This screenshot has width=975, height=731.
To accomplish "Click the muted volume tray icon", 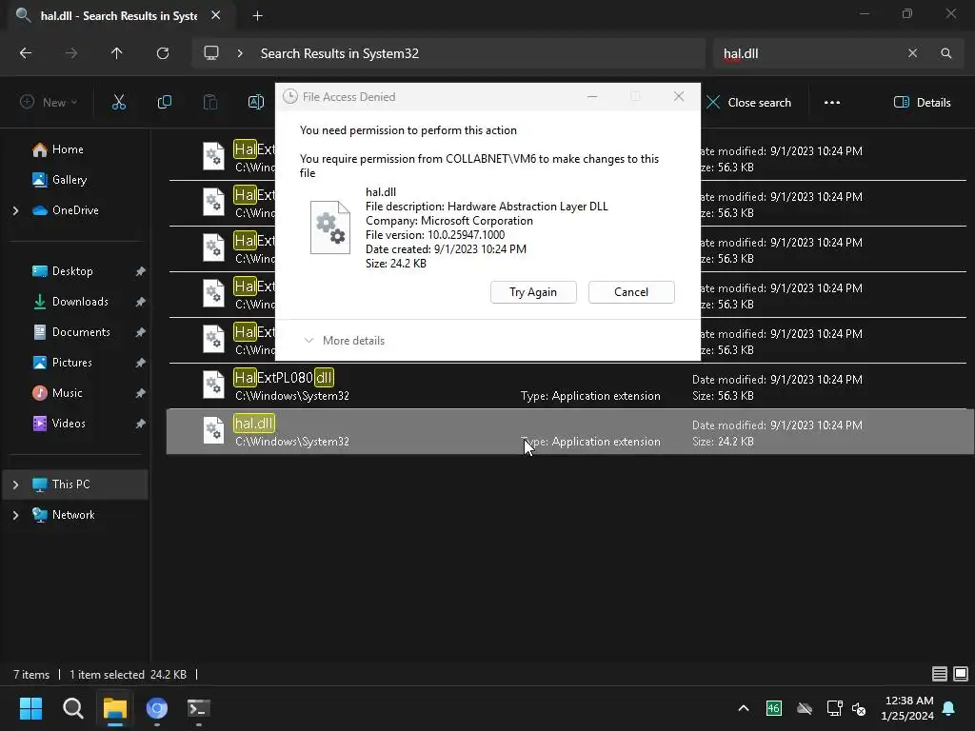I will click(x=859, y=708).
